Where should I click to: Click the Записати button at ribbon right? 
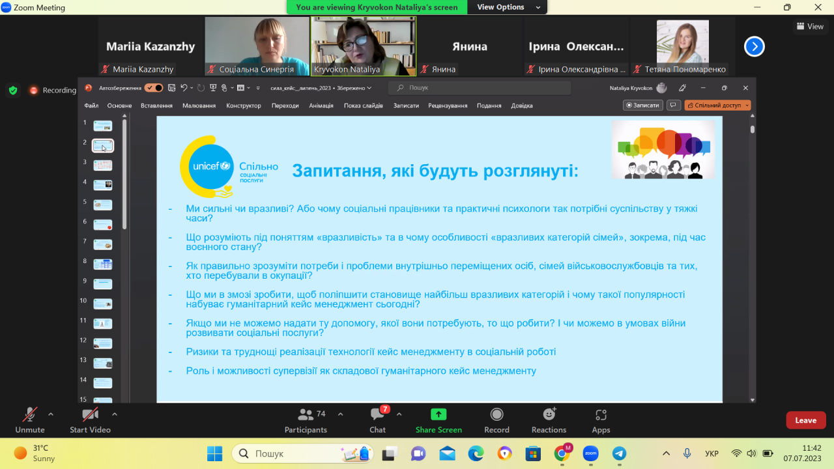pyautogui.click(x=642, y=105)
